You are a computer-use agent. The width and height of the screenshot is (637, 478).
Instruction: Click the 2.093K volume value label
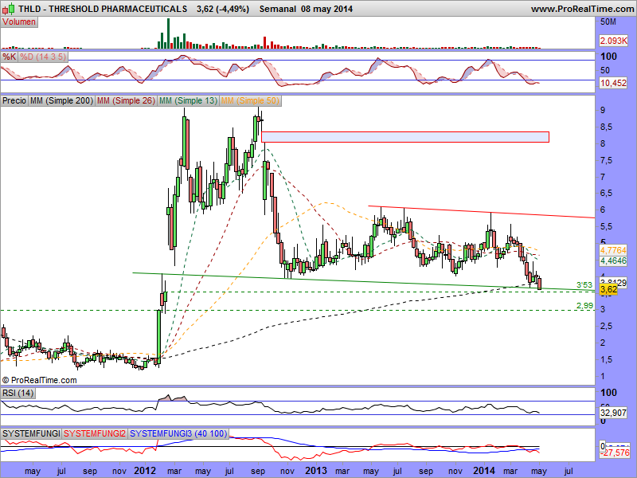click(x=614, y=41)
